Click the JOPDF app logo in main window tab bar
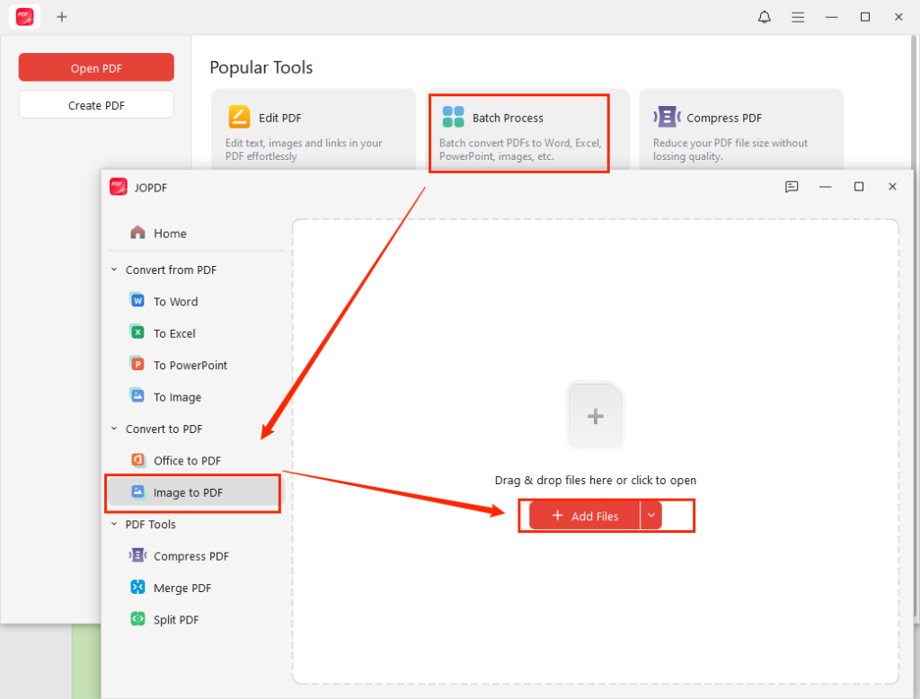 pyautogui.click(x=24, y=17)
